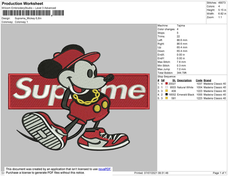
Task: Select the Natural White color swatch
Action: 166,87
